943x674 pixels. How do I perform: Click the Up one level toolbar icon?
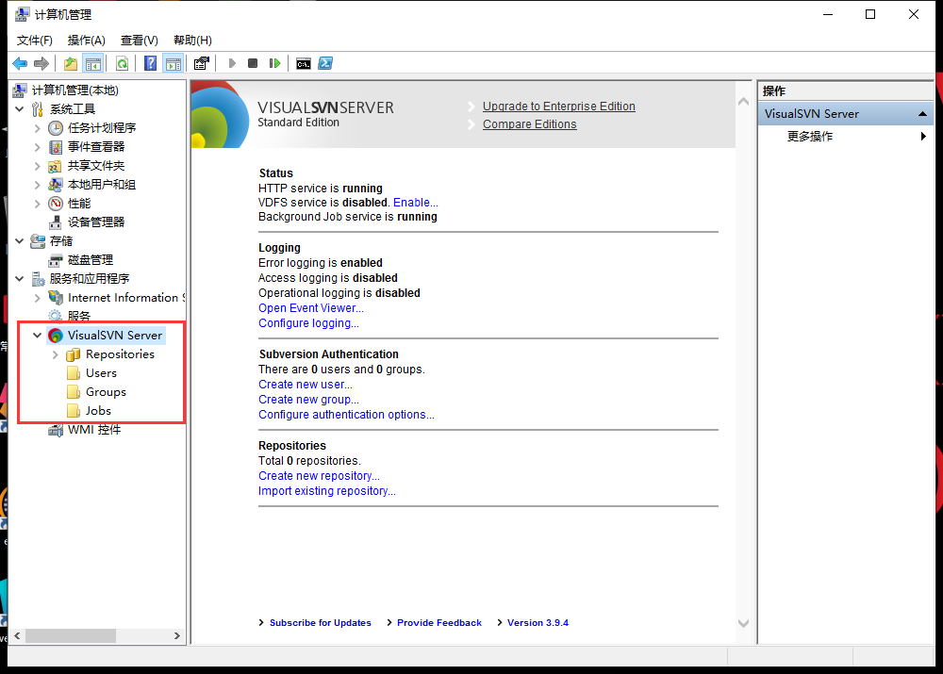(71, 63)
